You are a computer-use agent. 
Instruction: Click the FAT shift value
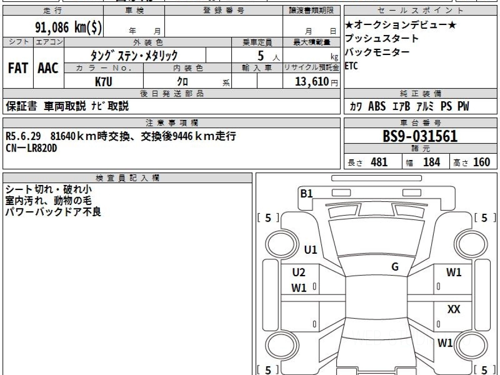(18, 68)
